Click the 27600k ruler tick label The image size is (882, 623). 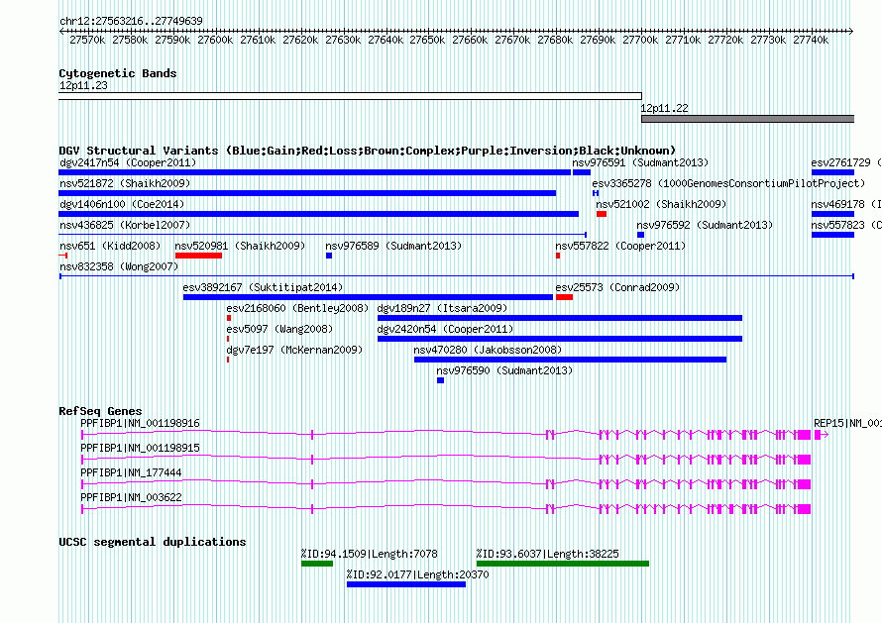pos(215,40)
